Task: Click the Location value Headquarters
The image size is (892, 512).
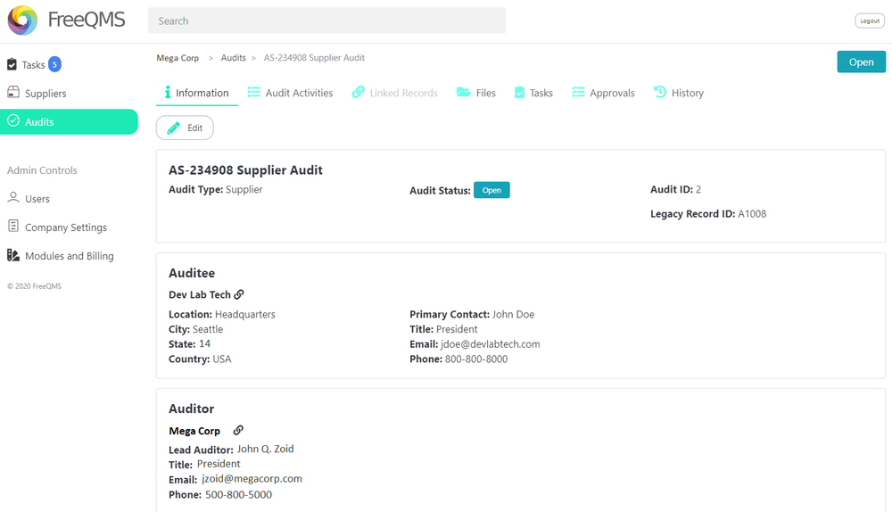Action: [x=245, y=315]
